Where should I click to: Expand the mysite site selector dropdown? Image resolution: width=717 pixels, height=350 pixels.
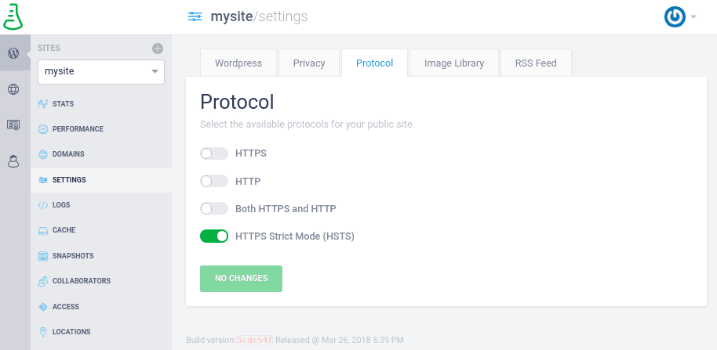click(101, 71)
